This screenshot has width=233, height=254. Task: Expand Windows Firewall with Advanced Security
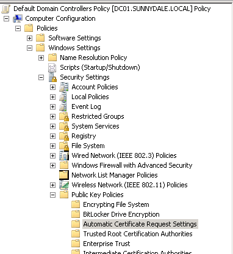click(52, 165)
